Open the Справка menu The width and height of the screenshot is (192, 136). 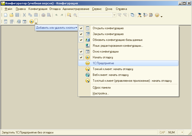tap(121, 9)
